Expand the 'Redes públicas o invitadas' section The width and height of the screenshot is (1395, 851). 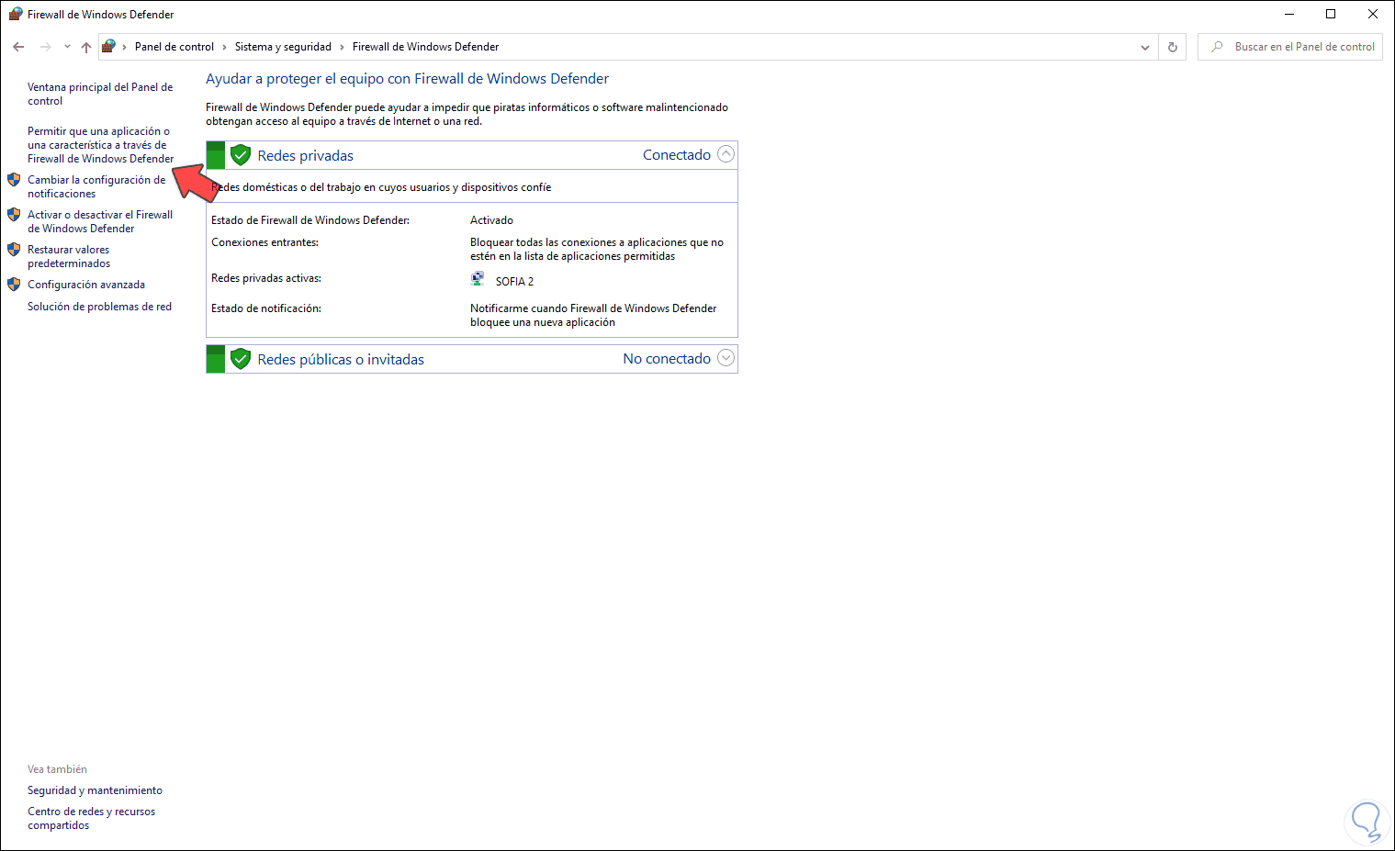pos(726,358)
